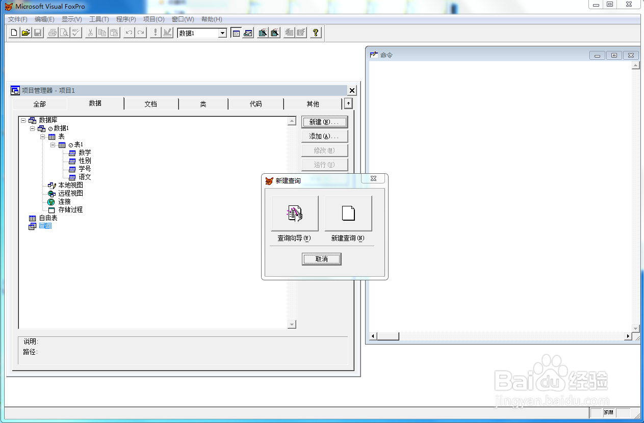Screen dimensions: 644x423
Task: Click the New file toolbar icon
Action: click(x=14, y=33)
